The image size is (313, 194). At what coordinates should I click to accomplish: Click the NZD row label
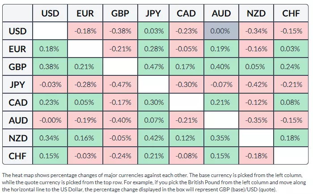(x=18, y=138)
